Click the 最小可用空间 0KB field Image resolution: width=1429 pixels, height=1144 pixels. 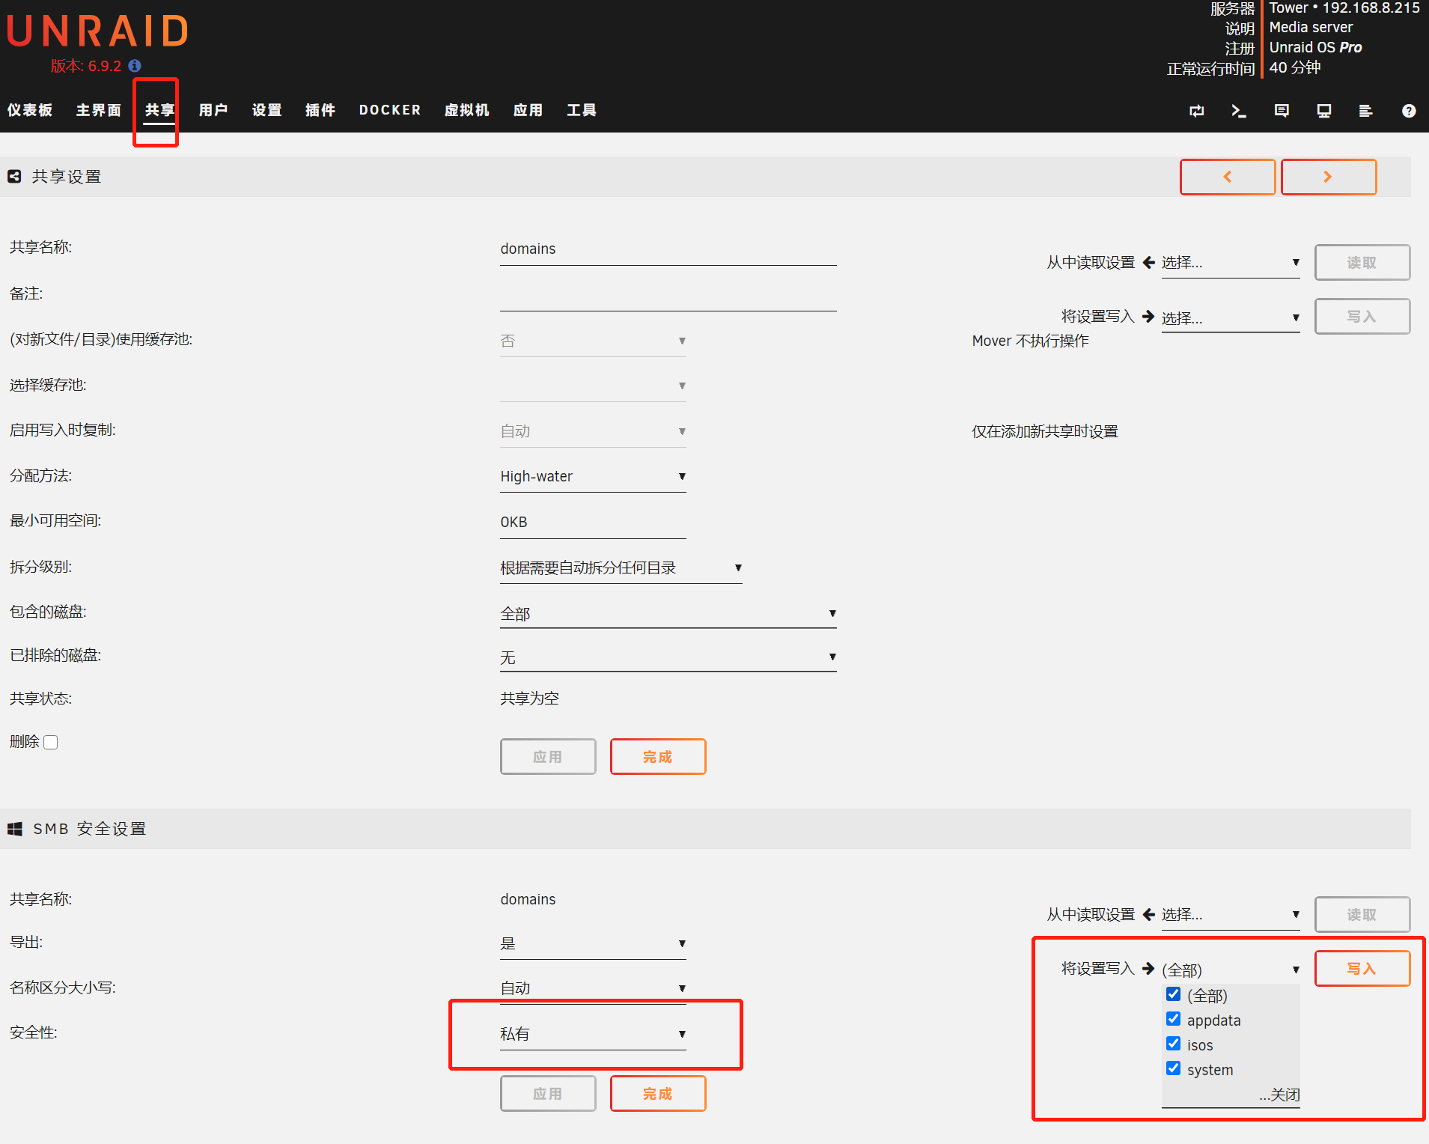pos(593,523)
